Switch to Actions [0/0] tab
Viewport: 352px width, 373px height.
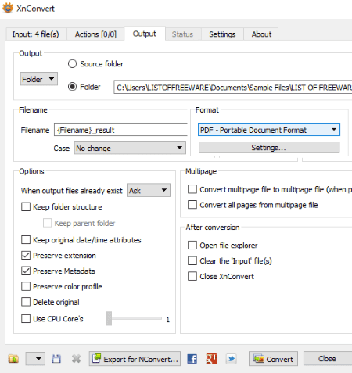[95, 34]
